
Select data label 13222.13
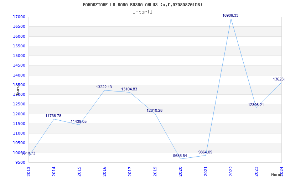click(104, 87)
